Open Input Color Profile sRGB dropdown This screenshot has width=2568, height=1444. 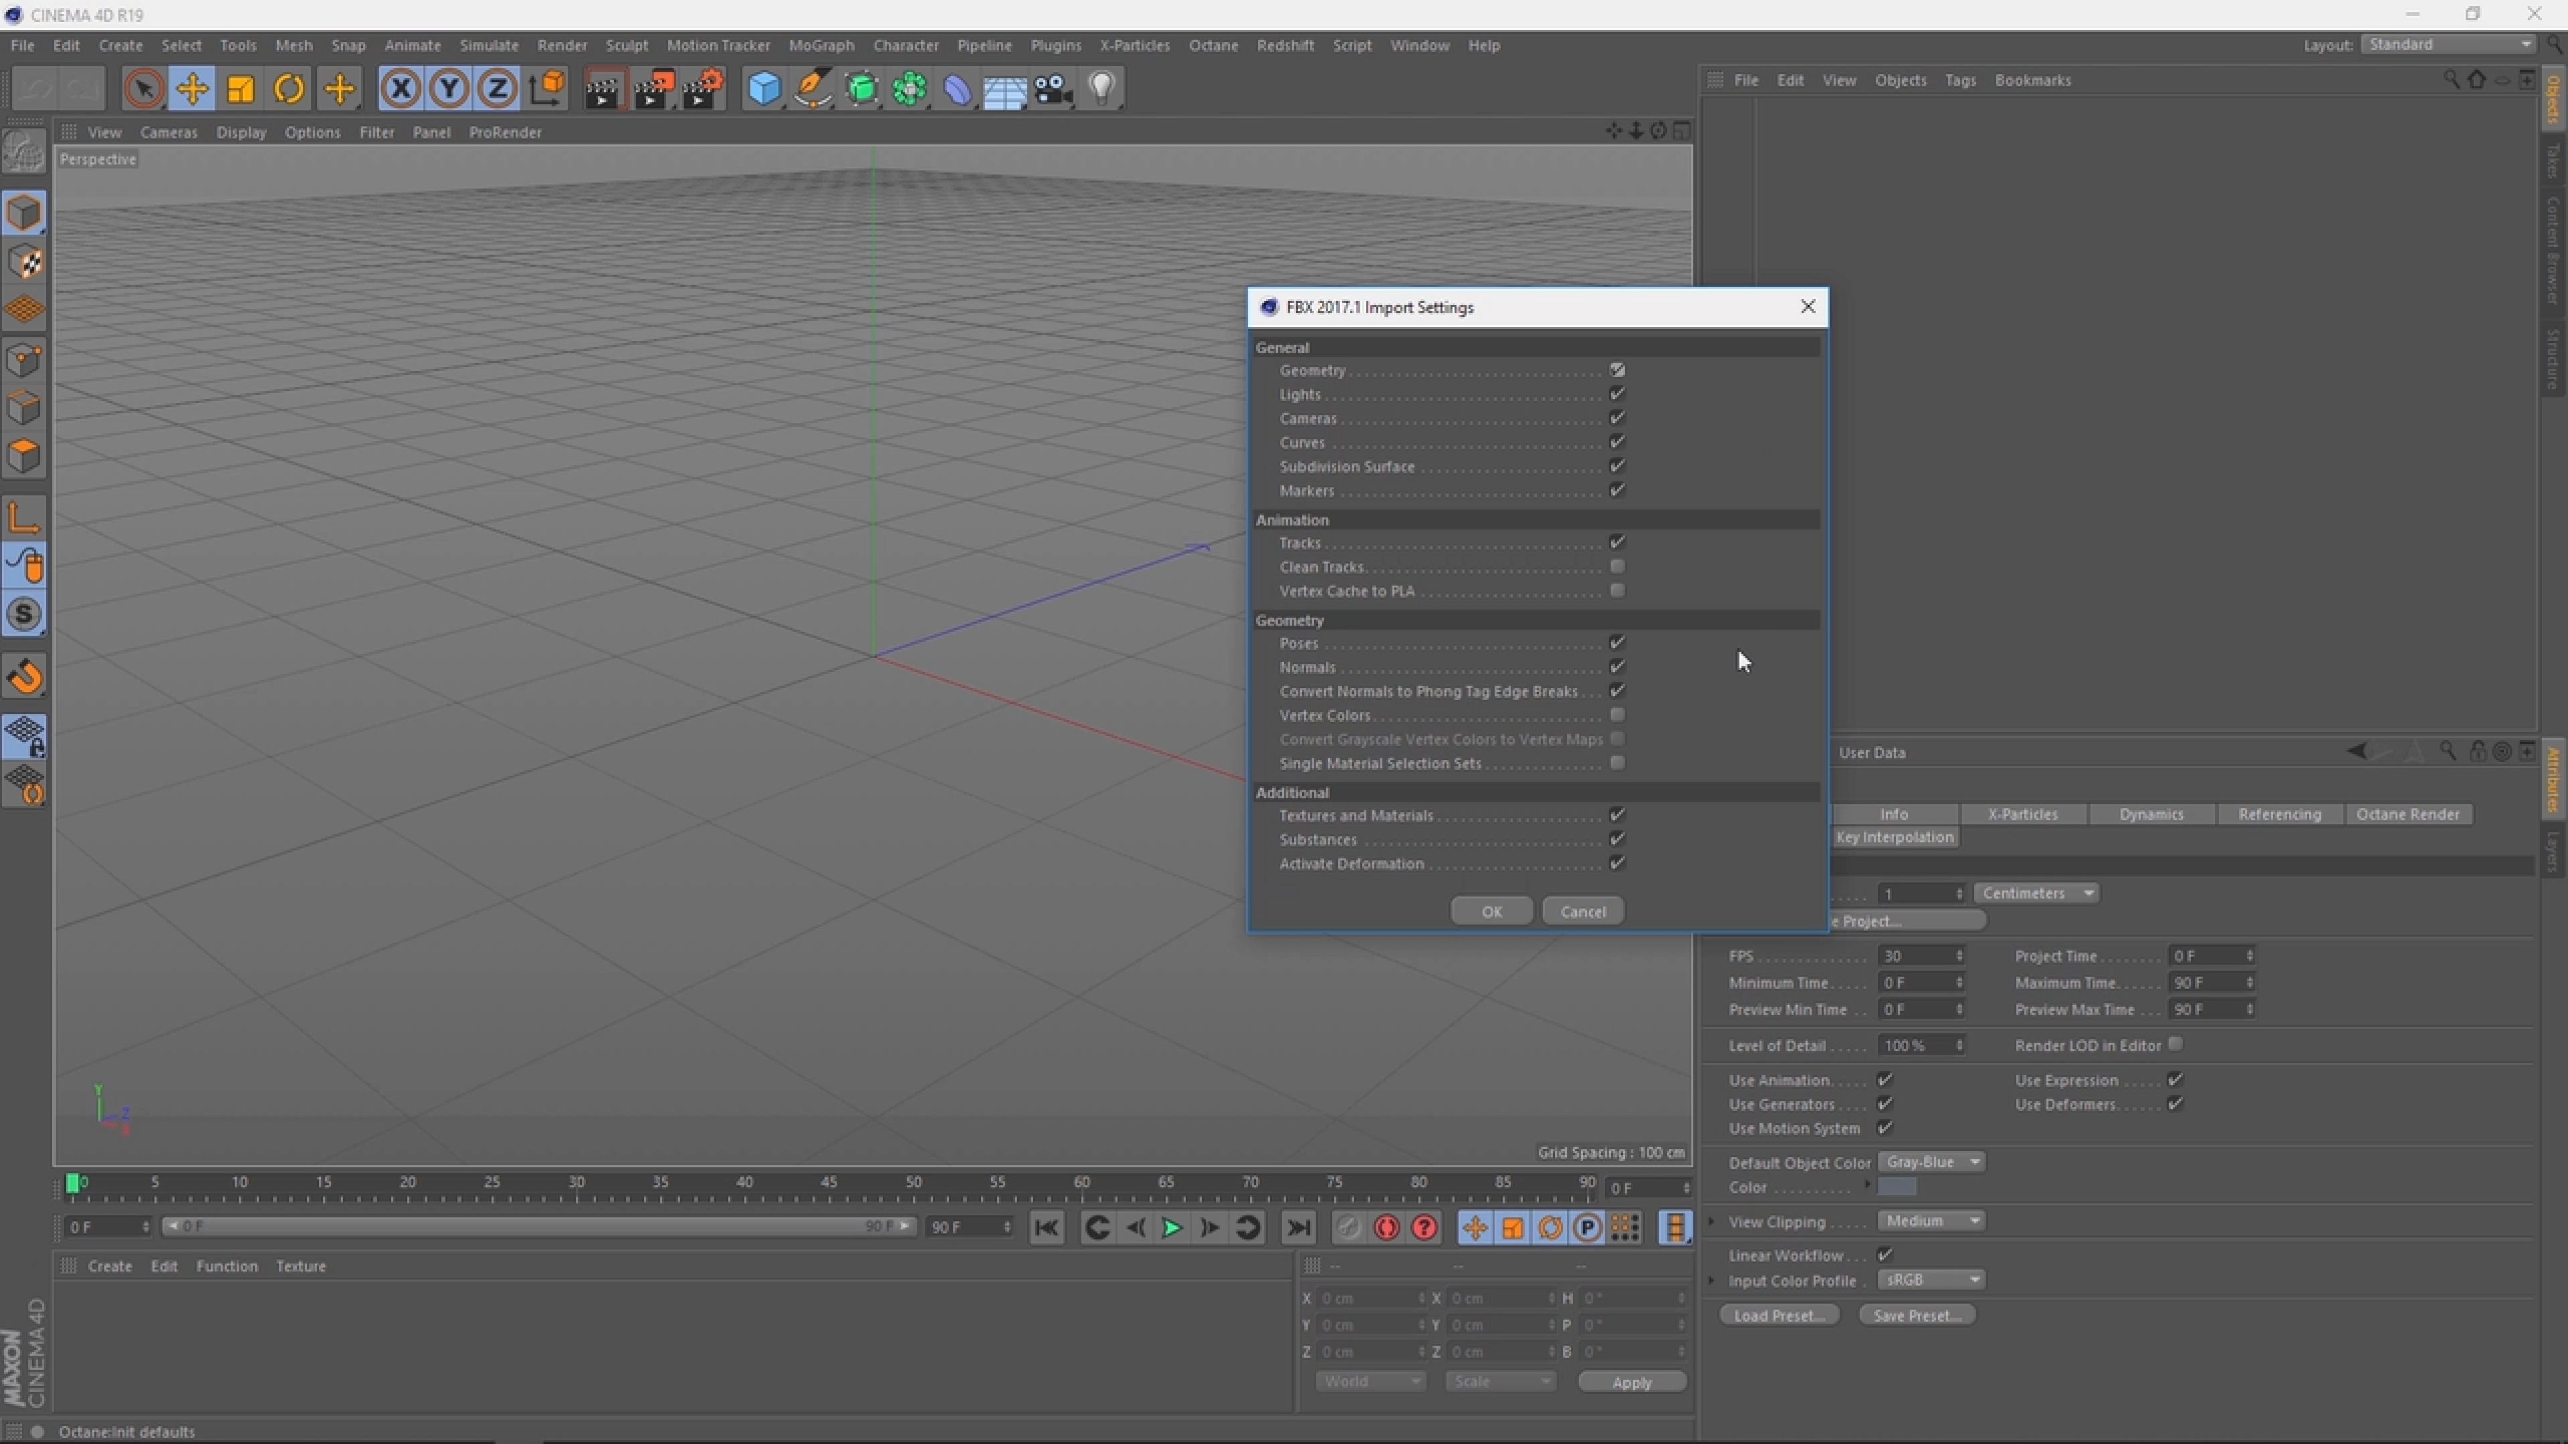coord(1931,1280)
